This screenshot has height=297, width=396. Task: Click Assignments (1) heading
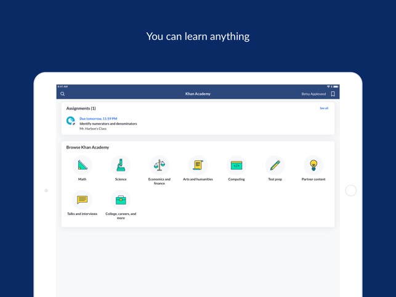tap(81, 108)
